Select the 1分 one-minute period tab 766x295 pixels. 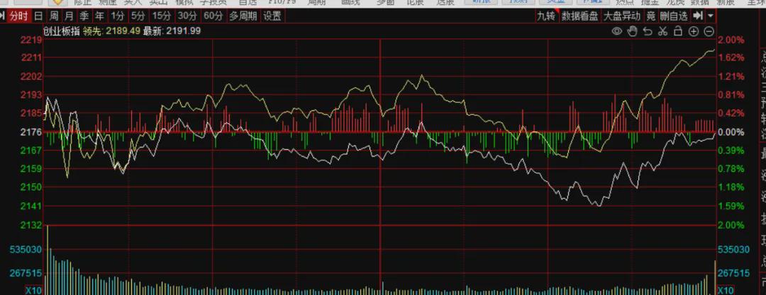(117, 16)
